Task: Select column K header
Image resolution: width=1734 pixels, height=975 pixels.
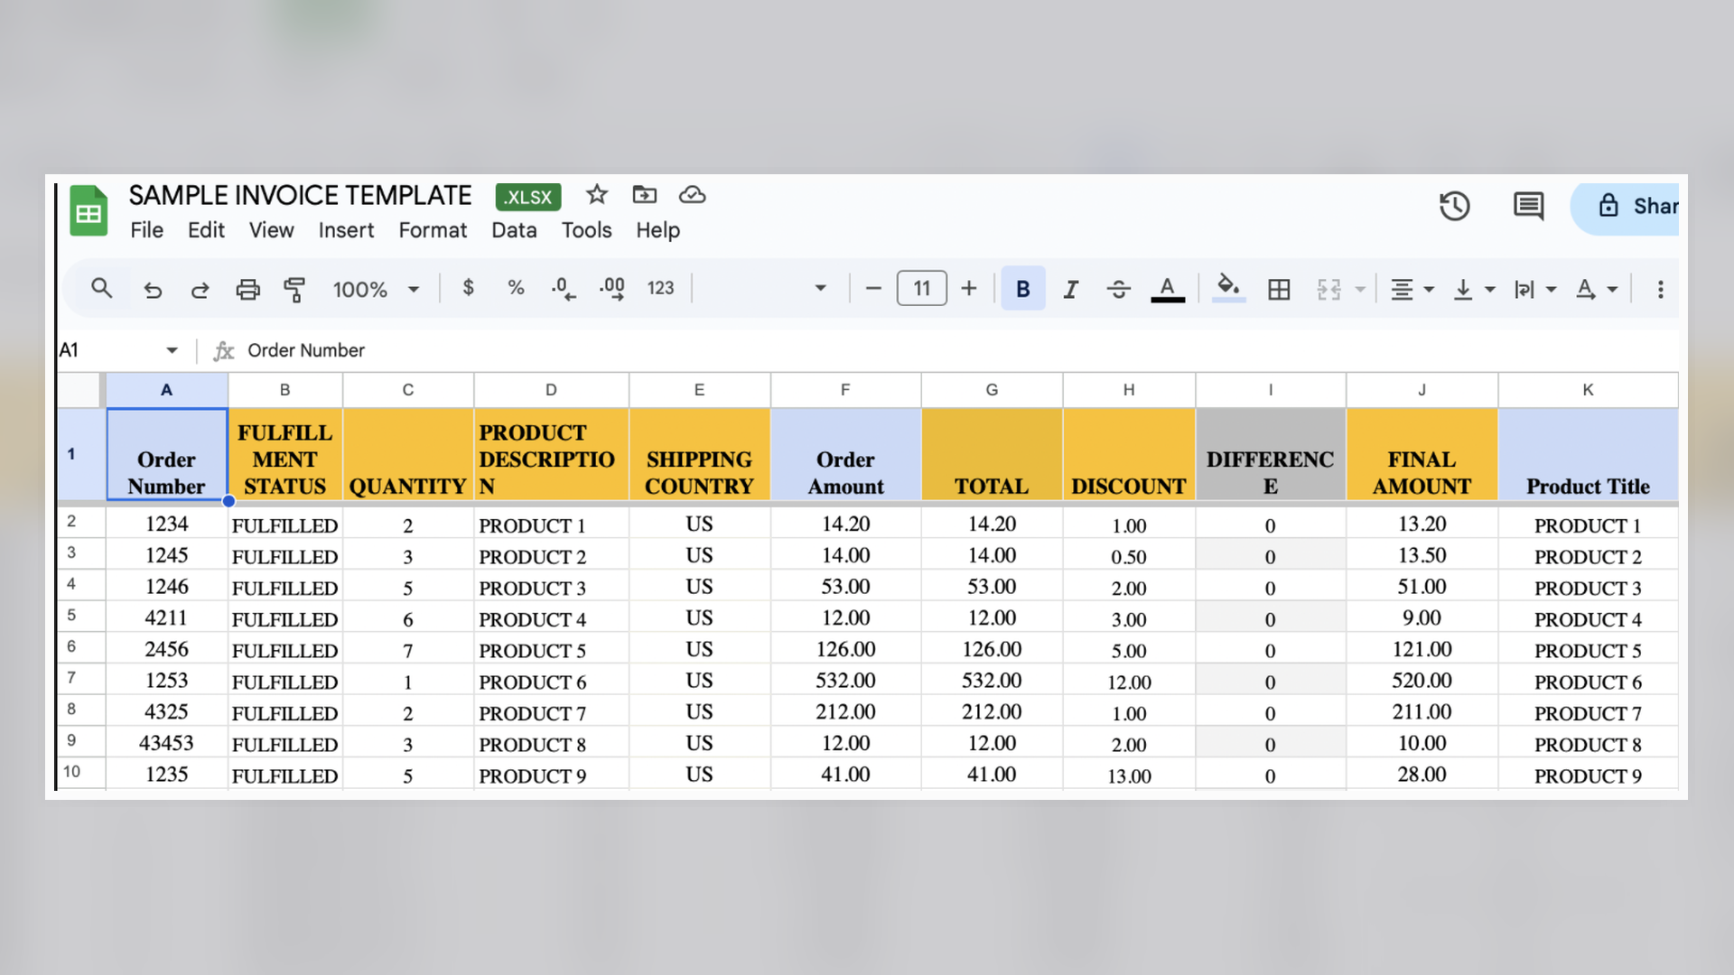Action: coord(1588,390)
